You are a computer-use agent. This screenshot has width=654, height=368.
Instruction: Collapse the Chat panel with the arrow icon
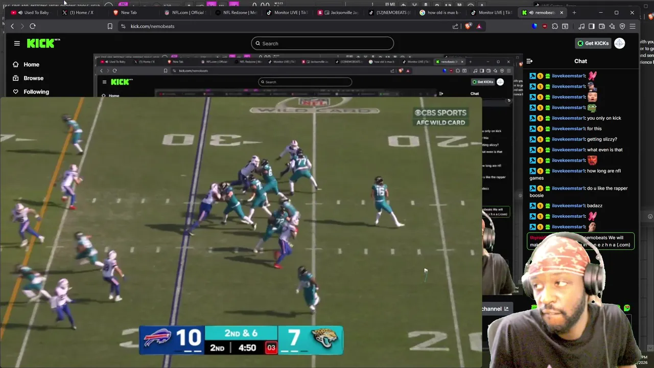(x=529, y=61)
